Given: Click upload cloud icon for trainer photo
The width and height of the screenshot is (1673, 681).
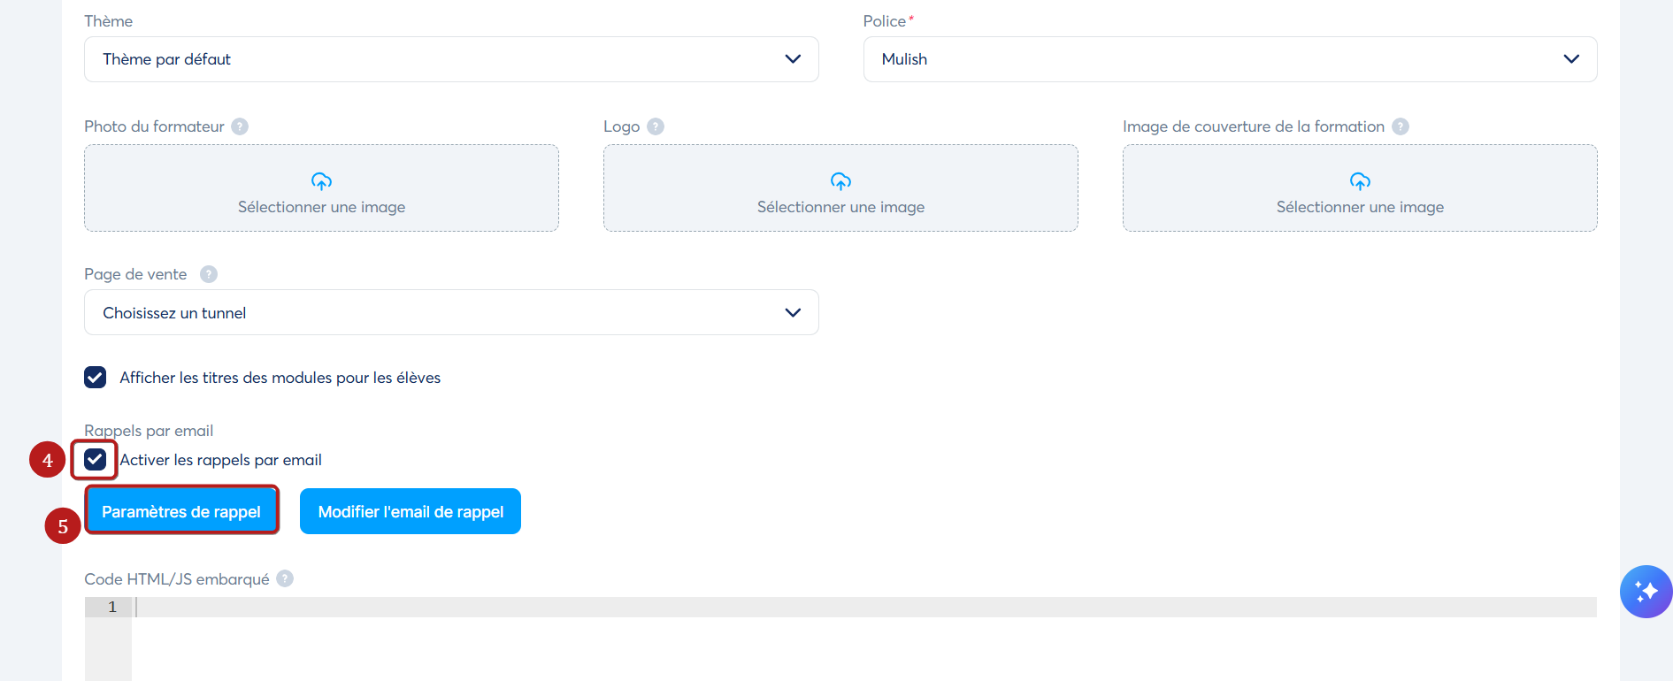Looking at the screenshot, I should (321, 181).
